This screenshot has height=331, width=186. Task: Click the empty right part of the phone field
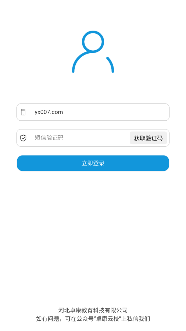click(x=127, y=112)
